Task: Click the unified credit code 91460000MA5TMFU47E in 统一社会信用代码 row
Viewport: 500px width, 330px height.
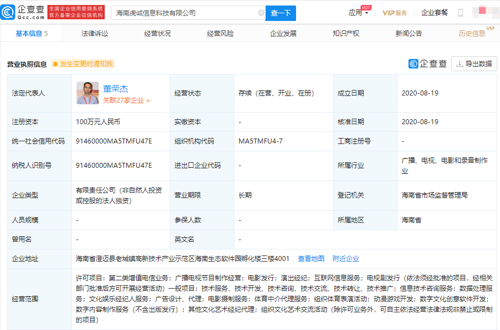Action: click(114, 141)
